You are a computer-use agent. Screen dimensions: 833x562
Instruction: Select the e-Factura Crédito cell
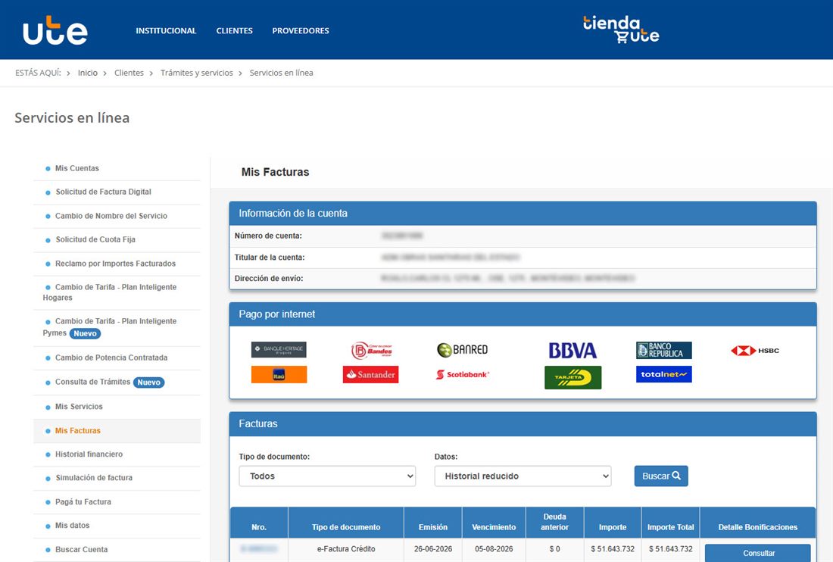(346, 548)
